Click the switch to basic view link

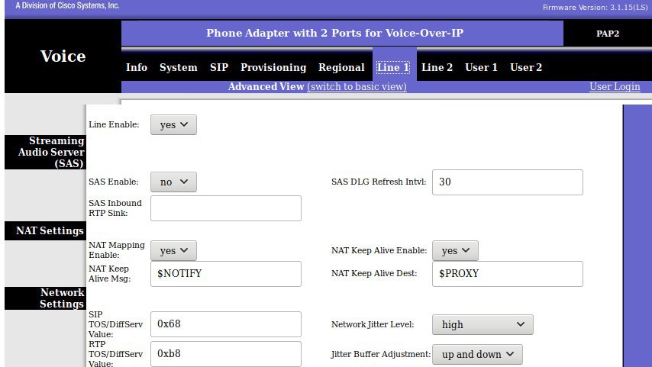[x=357, y=86]
